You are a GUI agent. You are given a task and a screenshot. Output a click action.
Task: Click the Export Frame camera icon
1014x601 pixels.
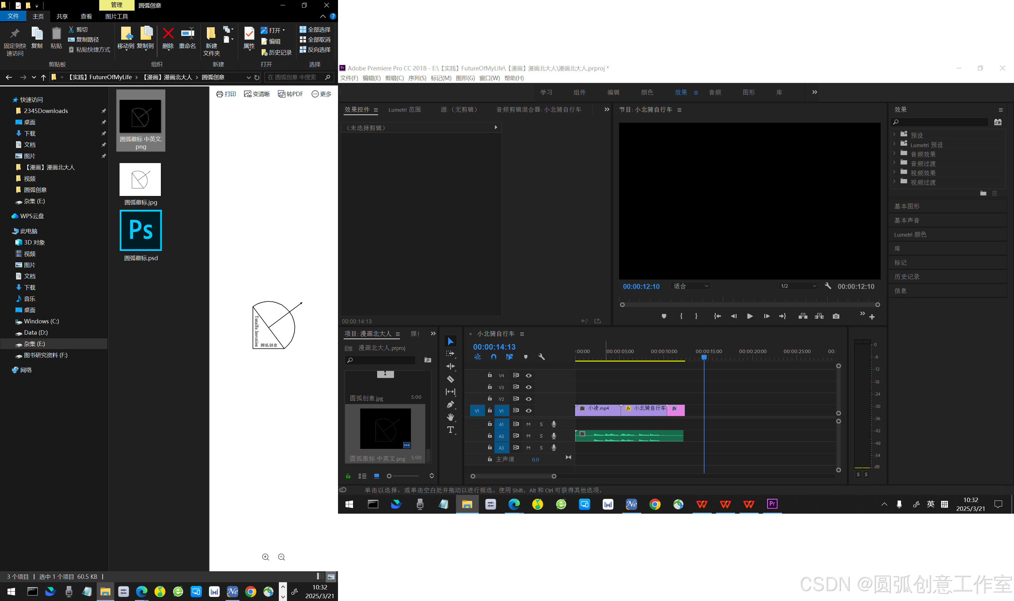pyautogui.click(x=836, y=316)
